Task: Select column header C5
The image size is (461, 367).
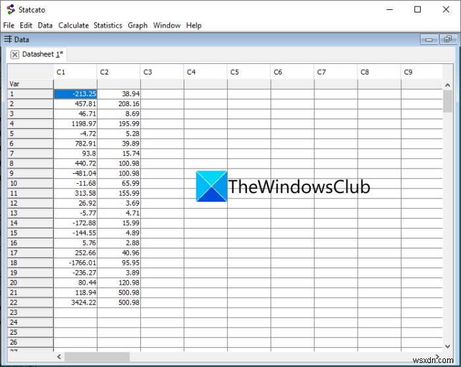Action: point(249,72)
